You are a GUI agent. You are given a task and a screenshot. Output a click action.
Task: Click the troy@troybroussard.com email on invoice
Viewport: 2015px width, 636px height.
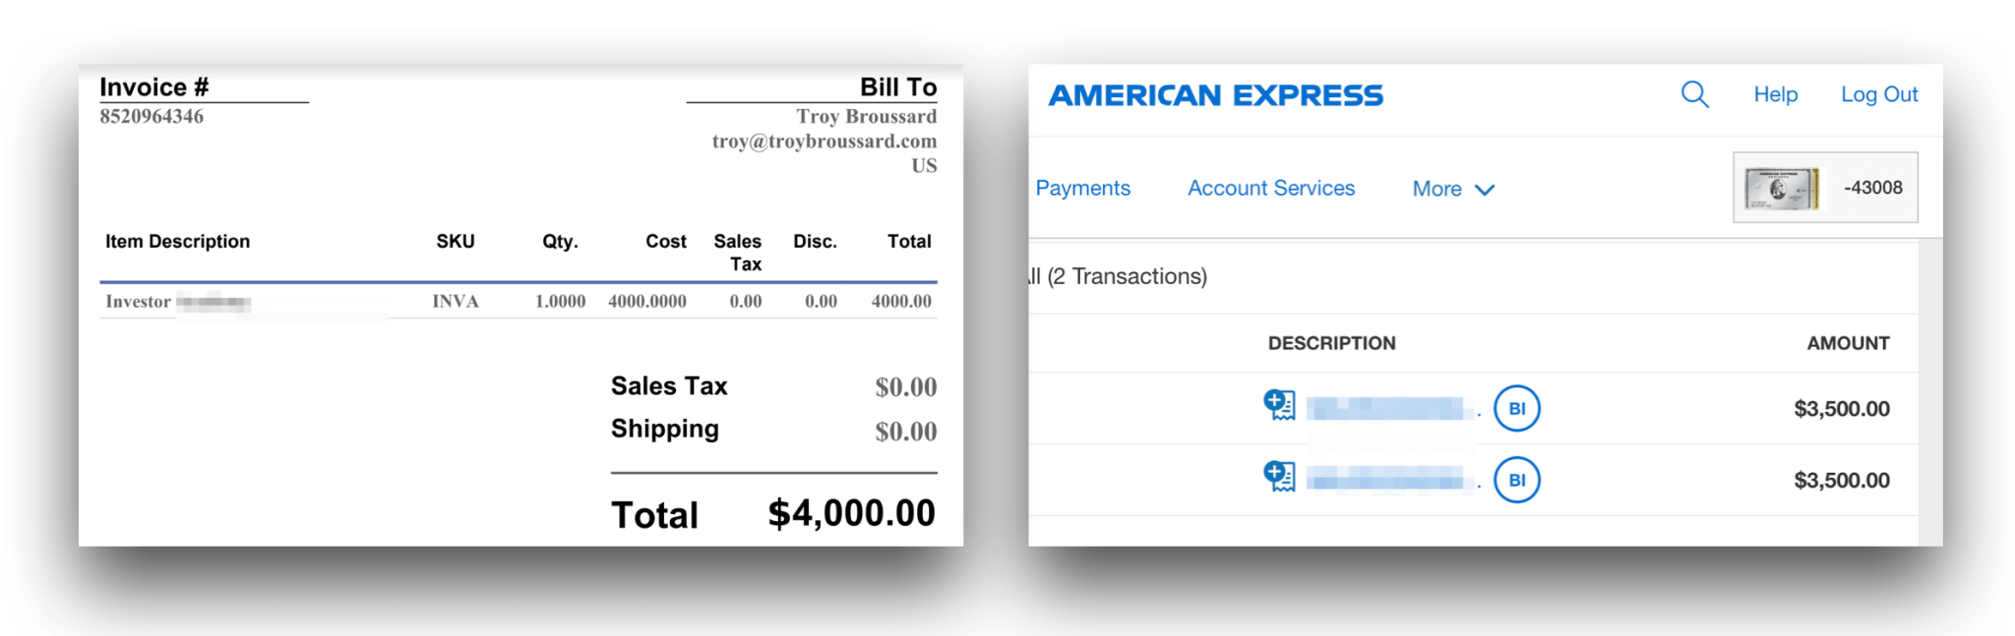point(824,142)
